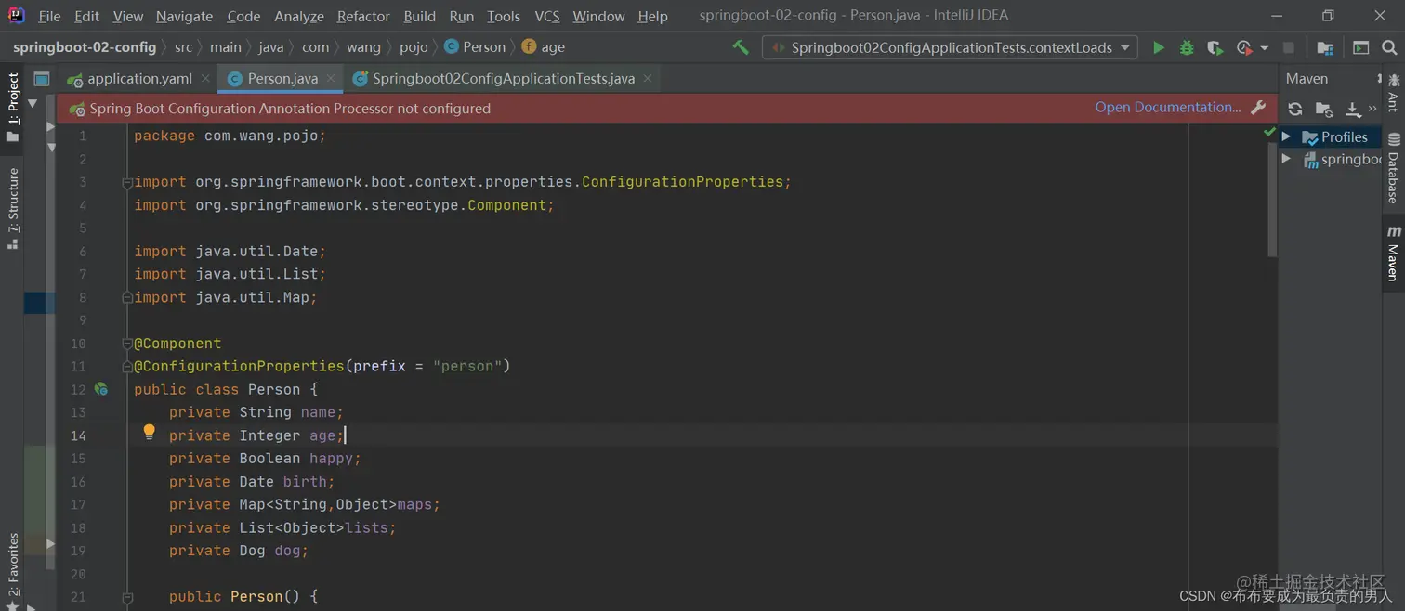Toggle the Maven tool window side tab

coord(1394,253)
